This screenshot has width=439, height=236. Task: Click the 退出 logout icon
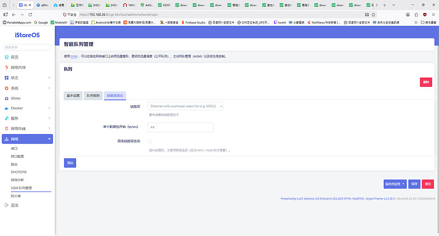pyautogui.click(x=6, y=206)
